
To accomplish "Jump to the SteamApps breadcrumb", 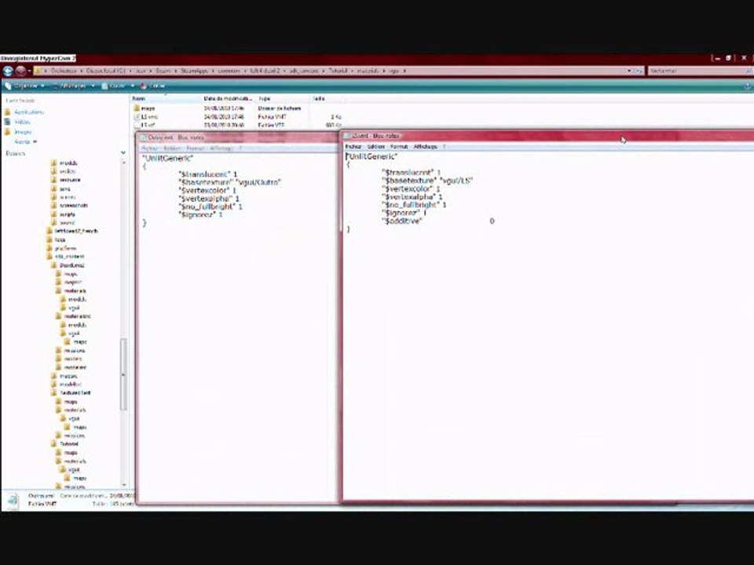I will 194,71.
